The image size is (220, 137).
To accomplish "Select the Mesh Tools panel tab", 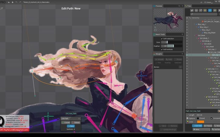I will (x=159, y=34).
